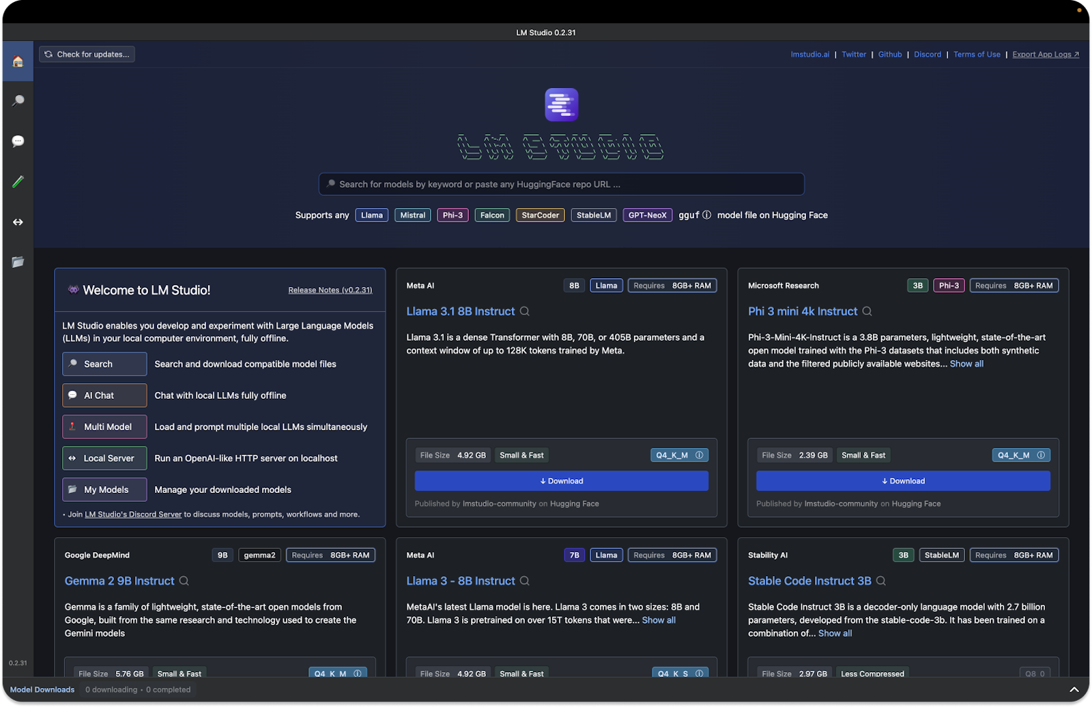Screen dimensions: 1092x707
Task: Click magnifier icon beside Phi 3 mini 4k Instruct
Action: click(x=867, y=312)
